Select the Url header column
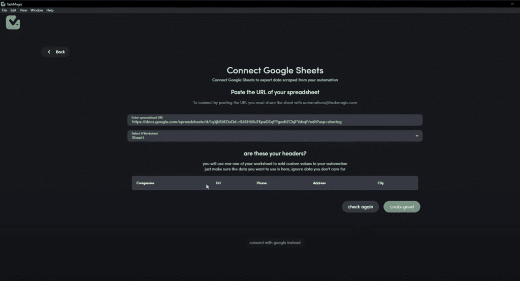Image resolution: width=520 pixels, height=281 pixels. [218, 183]
